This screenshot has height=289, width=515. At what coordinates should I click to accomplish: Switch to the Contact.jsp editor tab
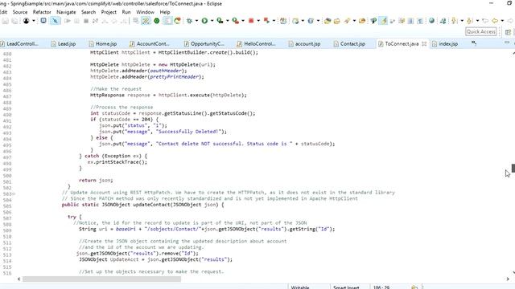point(349,43)
